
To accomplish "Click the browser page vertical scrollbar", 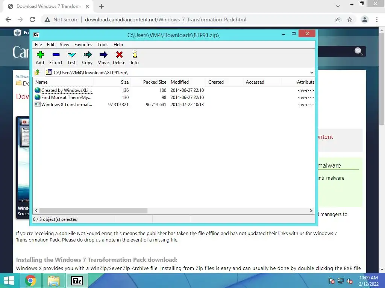I will [x=382, y=78].
